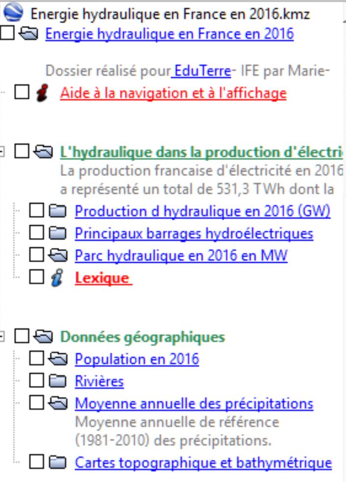Click the open folder icon beside Population en 2016

coord(59,359)
